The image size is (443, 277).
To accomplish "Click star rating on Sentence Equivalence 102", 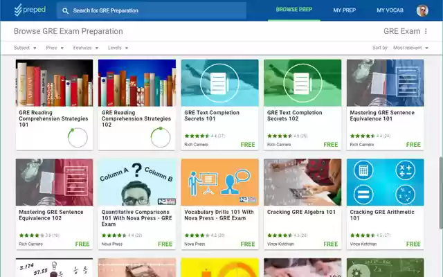I will [32, 235].
